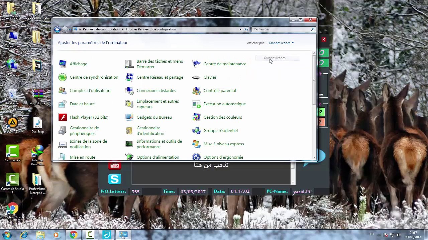The image size is (428, 240).
Task: Open the recent pages dropdown arrow
Action: point(70,29)
